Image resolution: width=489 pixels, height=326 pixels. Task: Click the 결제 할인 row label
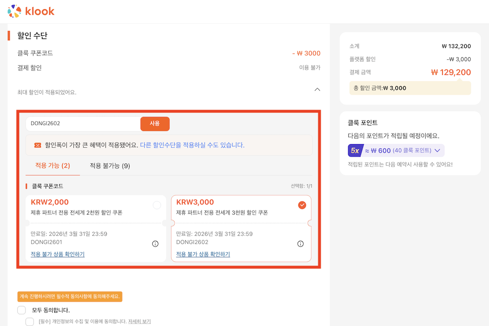click(x=29, y=68)
